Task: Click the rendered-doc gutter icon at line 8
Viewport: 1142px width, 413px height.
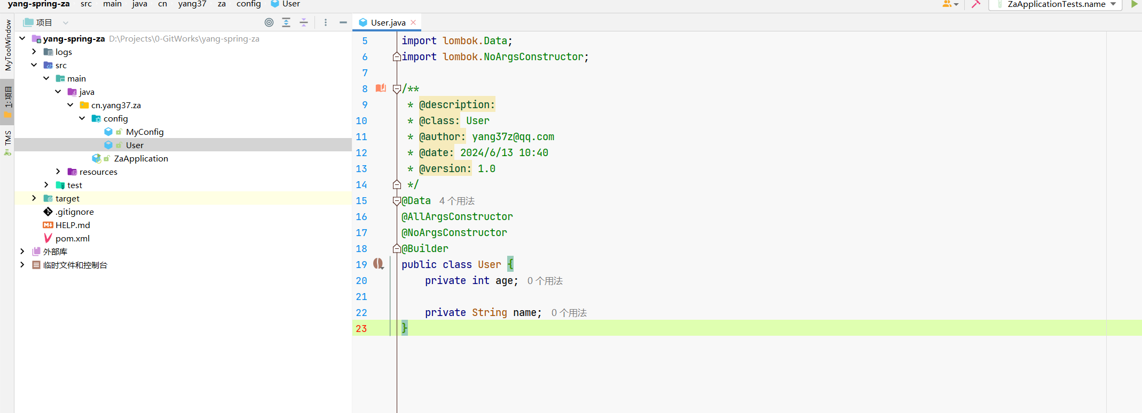Action: point(381,88)
